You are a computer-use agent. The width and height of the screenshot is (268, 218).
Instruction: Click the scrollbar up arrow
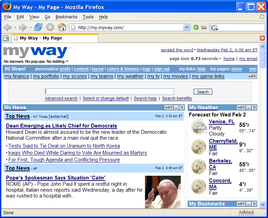click(262, 46)
